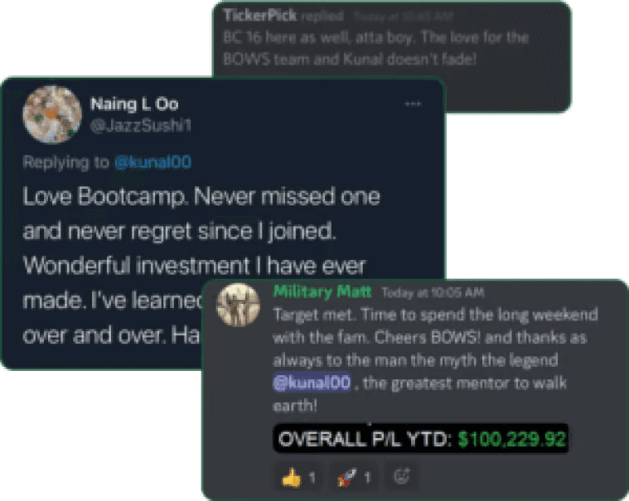The image size is (629, 501).
Task: Click the 'Target met' message text
Action: [436, 359]
